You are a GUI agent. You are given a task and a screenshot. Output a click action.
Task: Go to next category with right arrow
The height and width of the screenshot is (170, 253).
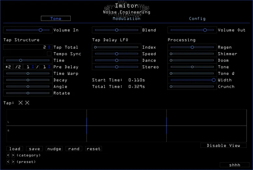(13, 155)
